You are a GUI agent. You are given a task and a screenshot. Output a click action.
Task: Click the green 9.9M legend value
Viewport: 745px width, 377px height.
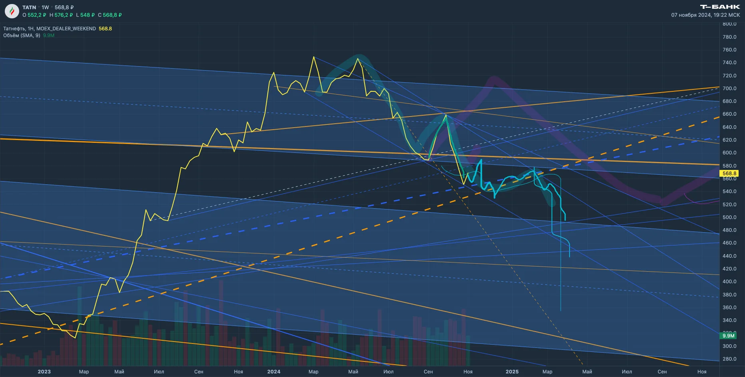pyautogui.click(x=49, y=36)
